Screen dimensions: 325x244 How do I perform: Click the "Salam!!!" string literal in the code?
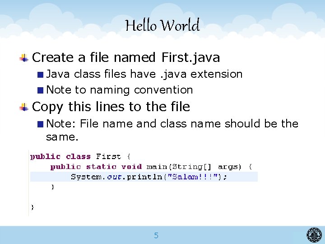click(x=193, y=177)
